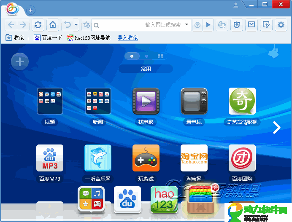Go to next page with right chevron
Viewport: 292px width, 222px height.
(x=277, y=128)
